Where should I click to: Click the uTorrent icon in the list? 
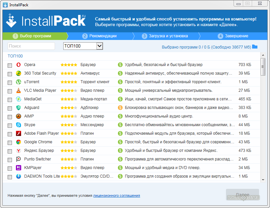click(x=19, y=82)
